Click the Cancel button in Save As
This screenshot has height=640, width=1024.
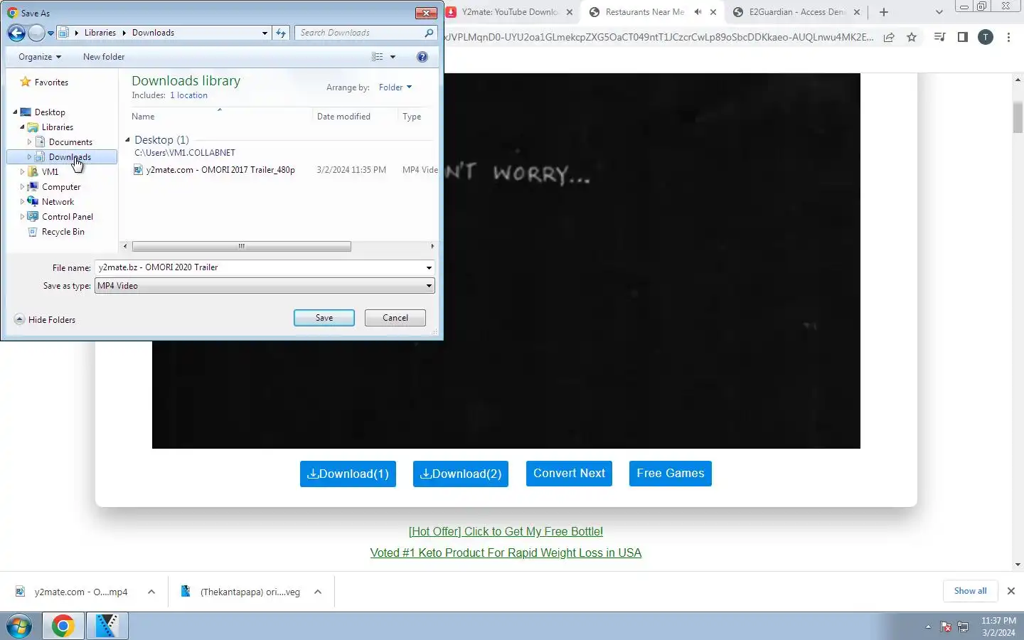pyautogui.click(x=395, y=318)
